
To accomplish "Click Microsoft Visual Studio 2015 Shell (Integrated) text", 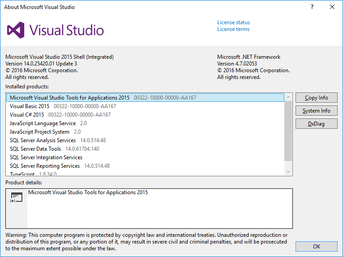I will (x=60, y=57).
